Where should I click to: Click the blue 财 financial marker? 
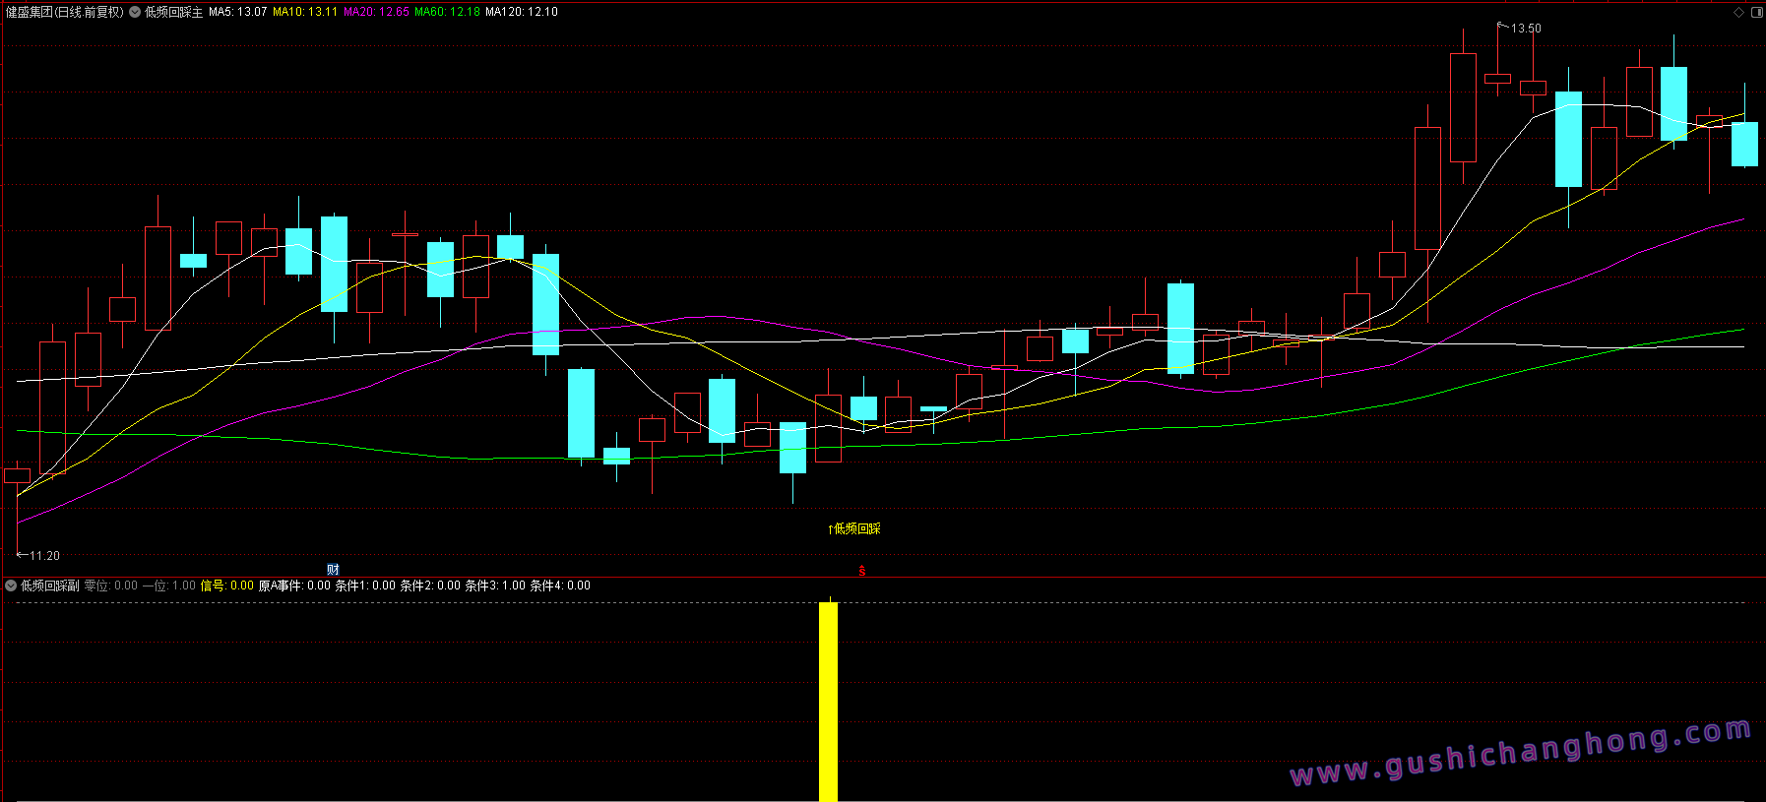(333, 570)
